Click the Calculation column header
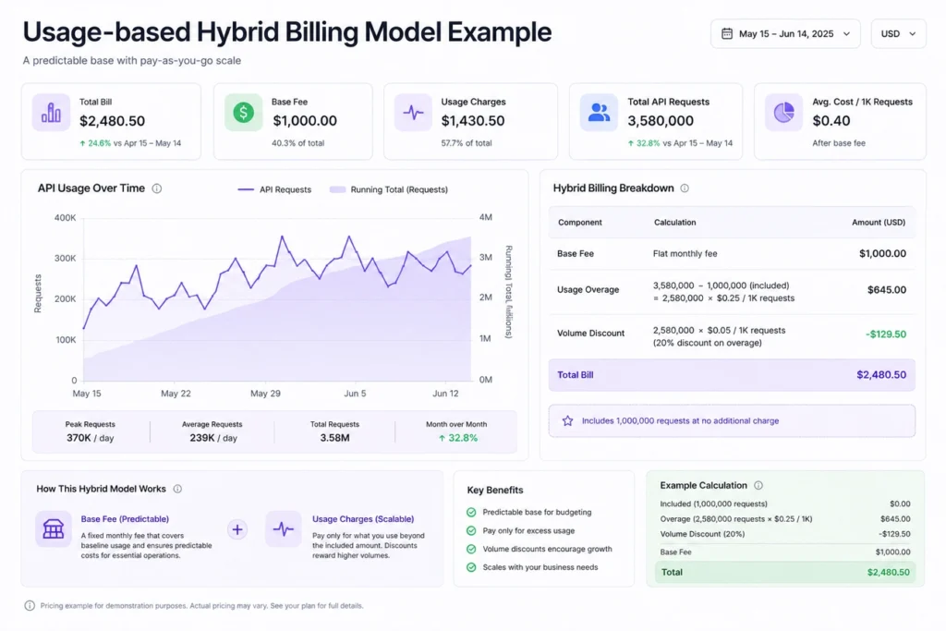Viewport: 946px width, 631px height. tap(675, 222)
